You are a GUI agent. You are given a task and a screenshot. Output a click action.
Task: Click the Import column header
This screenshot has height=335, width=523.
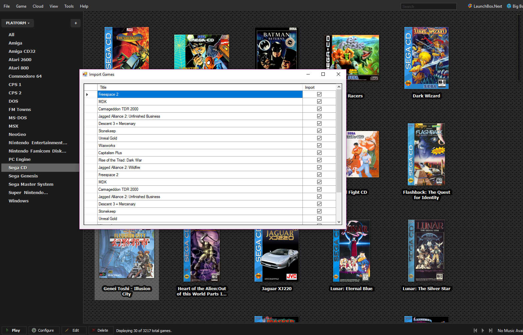[x=319, y=87]
